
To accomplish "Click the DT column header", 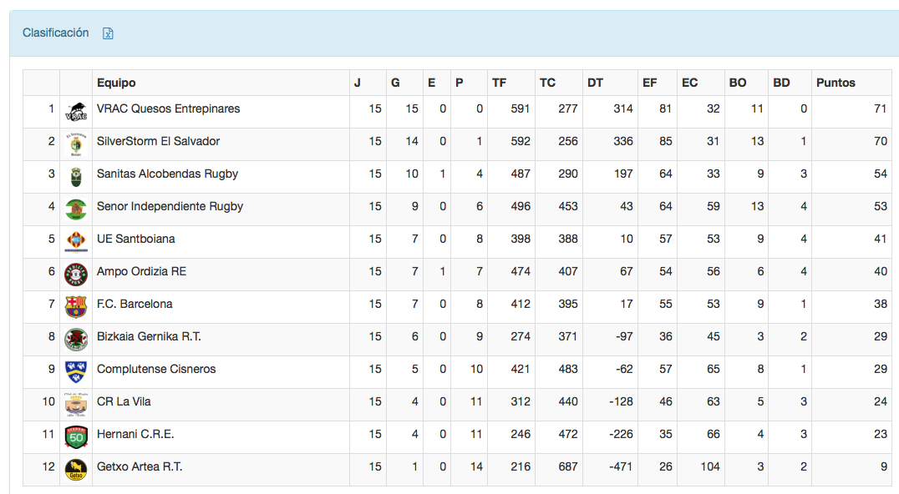I will pyautogui.click(x=595, y=83).
